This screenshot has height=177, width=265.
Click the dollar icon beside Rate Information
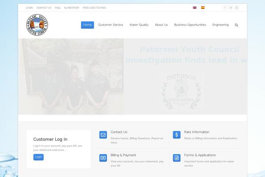tap(177, 135)
